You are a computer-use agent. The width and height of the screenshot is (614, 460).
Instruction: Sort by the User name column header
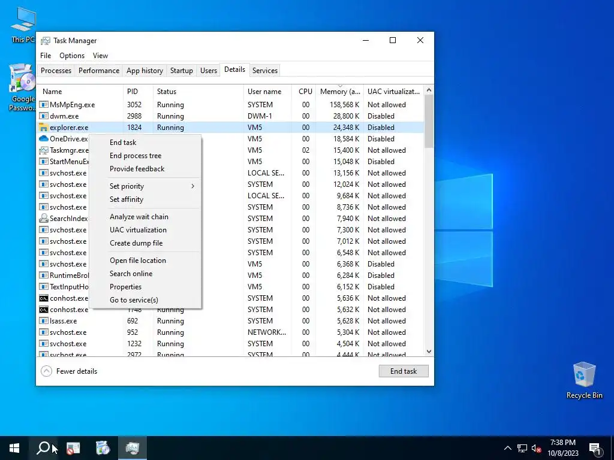pos(267,92)
